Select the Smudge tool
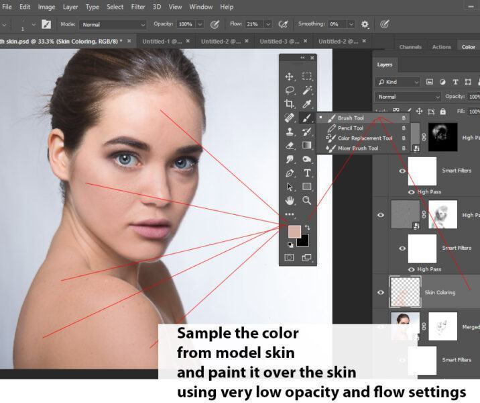The width and height of the screenshot is (480, 403). pos(290,159)
